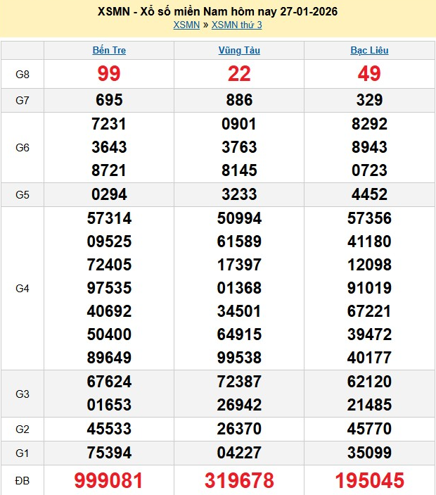The width and height of the screenshot is (436, 495).
Task: Select G1 number 35099 under Bạc Liêu
Action: click(x=369, y=451)
